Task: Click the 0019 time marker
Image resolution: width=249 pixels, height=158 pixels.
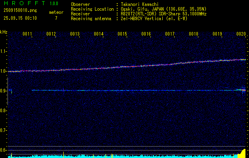Action: tap(217, 34)
